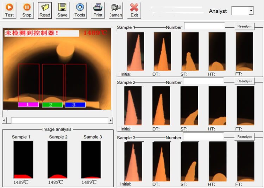Start a test with the Test button
The image size is (264, 188).
(x=10, y=10)
